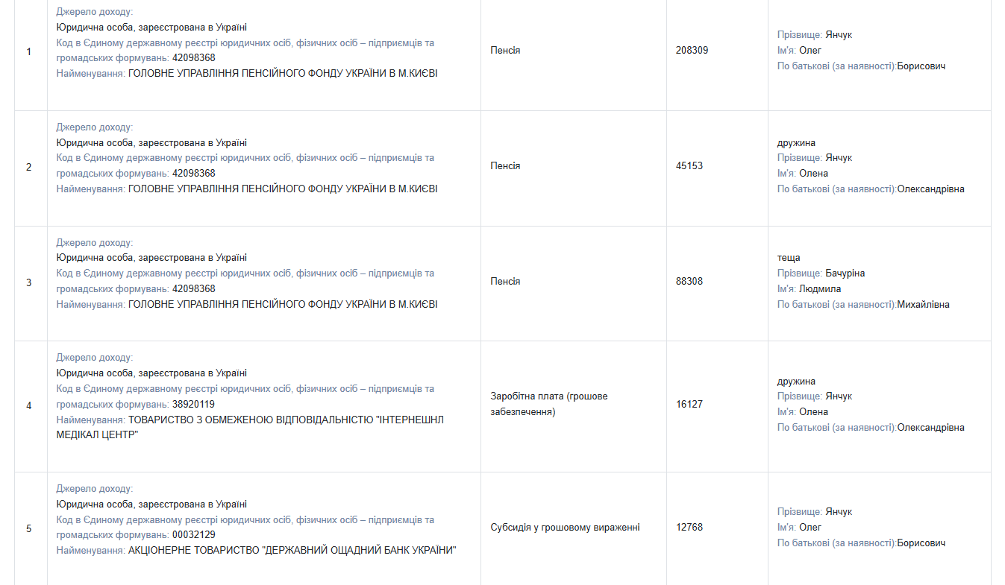The image size is (1005, 585).
Task: Select code 00032129 in row 5
Action: click(x=193, y=535)
